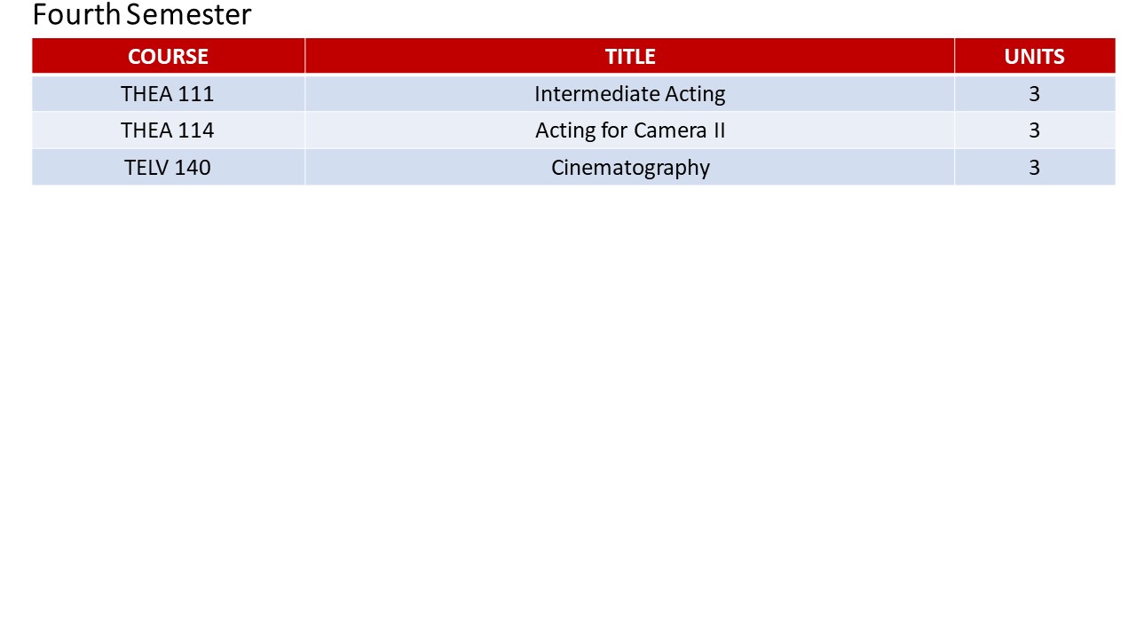Click "Acting" in Acting for Camera II

pyautogui.click(x=564, y=131)
